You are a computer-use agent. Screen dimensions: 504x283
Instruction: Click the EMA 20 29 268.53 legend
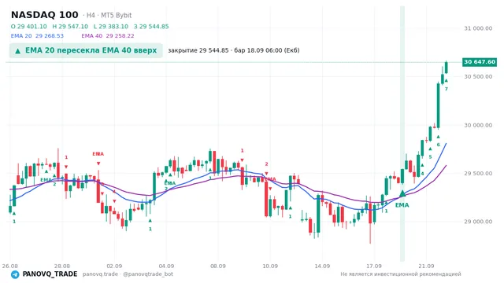[37, 35]
